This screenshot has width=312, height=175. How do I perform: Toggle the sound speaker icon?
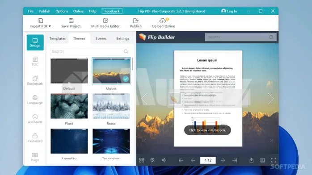[x=164, y=160]
